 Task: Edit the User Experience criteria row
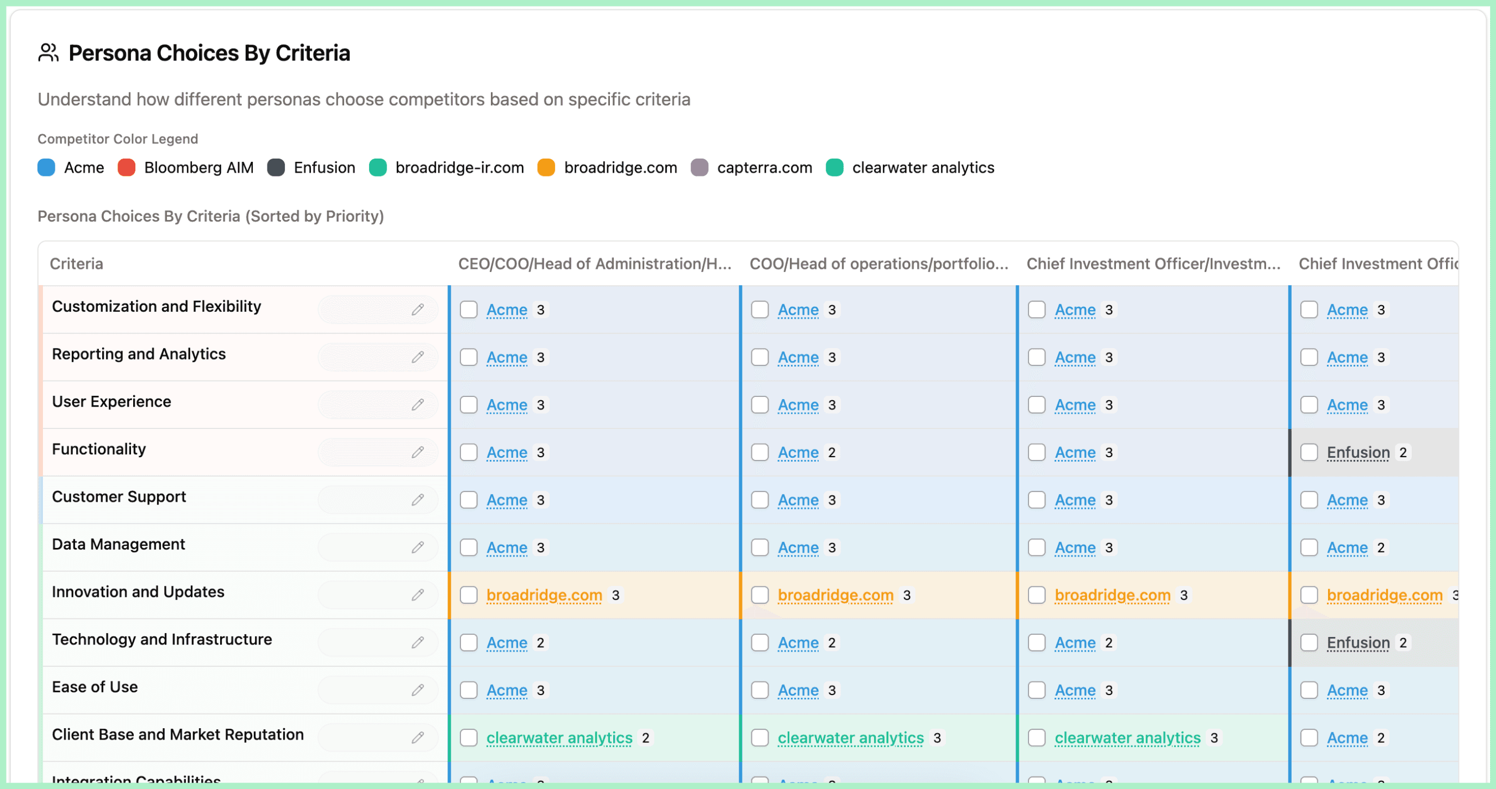tap(417, 405)
